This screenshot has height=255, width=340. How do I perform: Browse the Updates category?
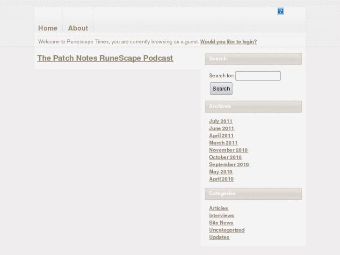point(219,237)
